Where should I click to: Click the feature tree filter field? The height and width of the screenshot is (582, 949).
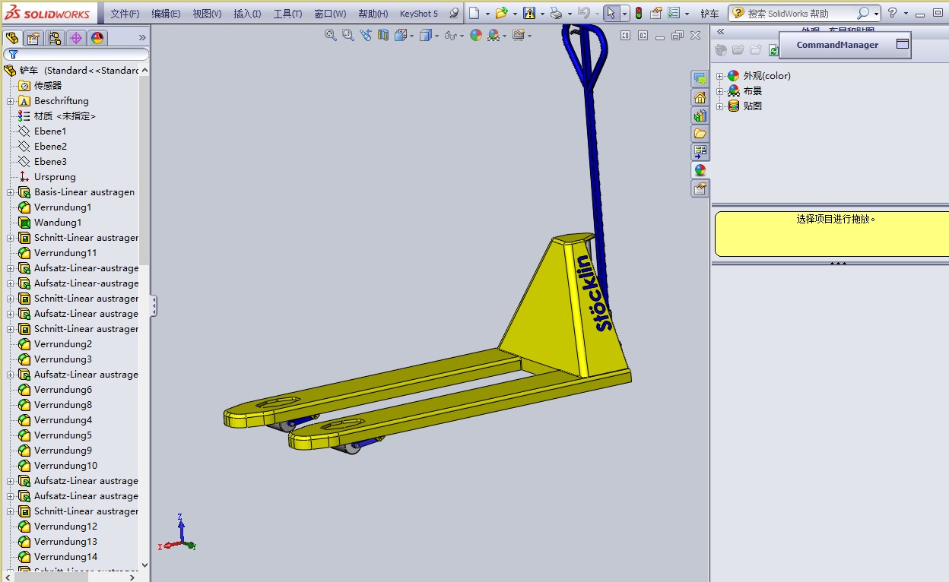76,55
